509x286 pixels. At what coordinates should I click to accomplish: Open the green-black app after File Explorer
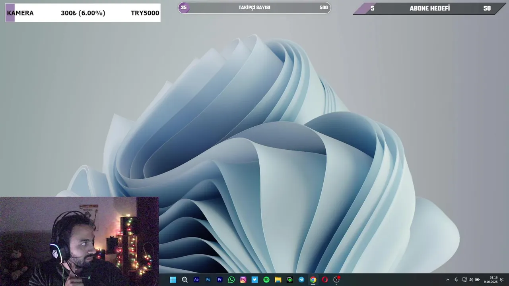290,280
